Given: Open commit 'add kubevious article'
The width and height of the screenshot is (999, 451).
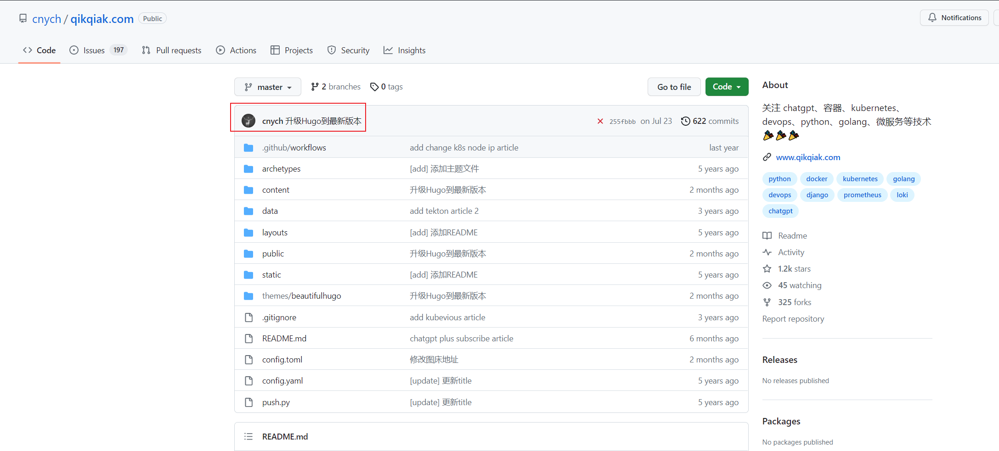Looking at the screenshot, I should pyautogui.click(x=447, y=317).
